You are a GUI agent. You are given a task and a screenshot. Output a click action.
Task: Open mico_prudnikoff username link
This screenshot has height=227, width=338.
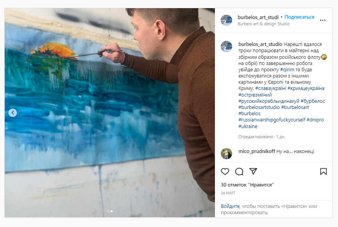[x=256, y=151]
